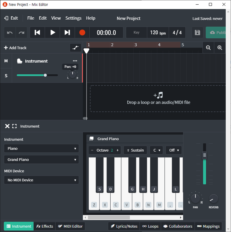Click the piano icon on the Instrument track
Screen dimensions: 231x232
click(20, 61)
